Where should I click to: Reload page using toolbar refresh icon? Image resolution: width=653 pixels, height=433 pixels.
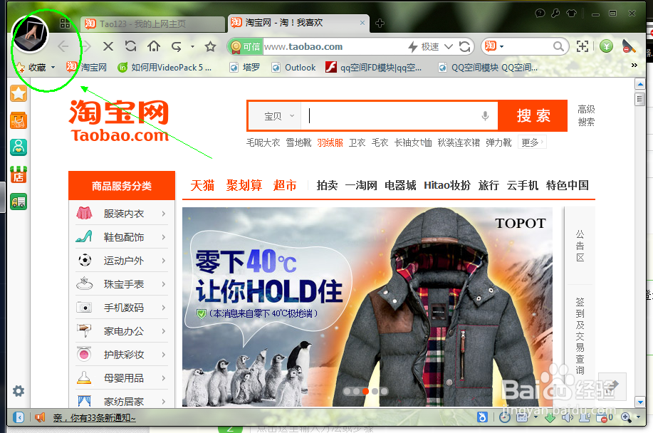click(x=131, y=46)
